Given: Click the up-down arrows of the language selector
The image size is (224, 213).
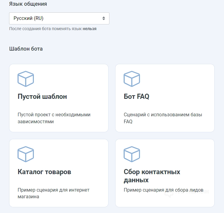Looking at the screenshot, I should point(104,18).
